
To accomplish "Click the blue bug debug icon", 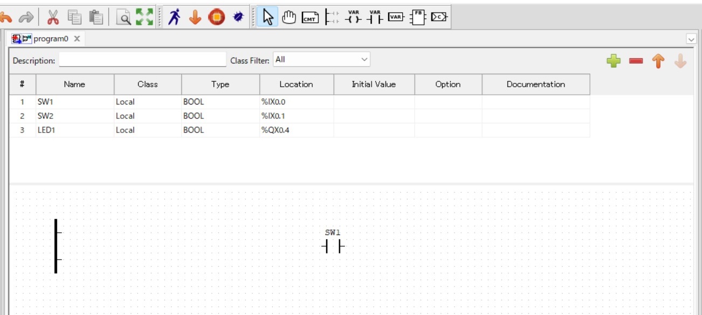I will [238, 18].
